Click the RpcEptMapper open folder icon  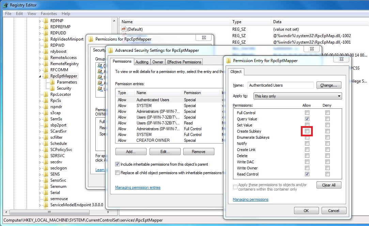[x=46, y=76]
